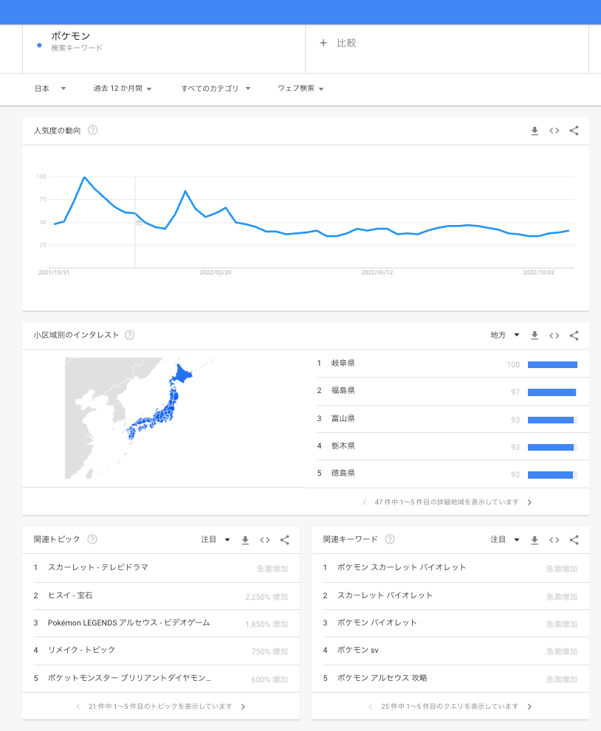The height and width of the screenshot is (731, 601).
Task: Download 小区域別のインタレスト data
Action: click(x=535, y=336)
